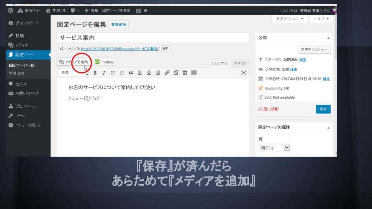Toggle distraction-free fullscreen editor mode

click(x=244, y=73)
